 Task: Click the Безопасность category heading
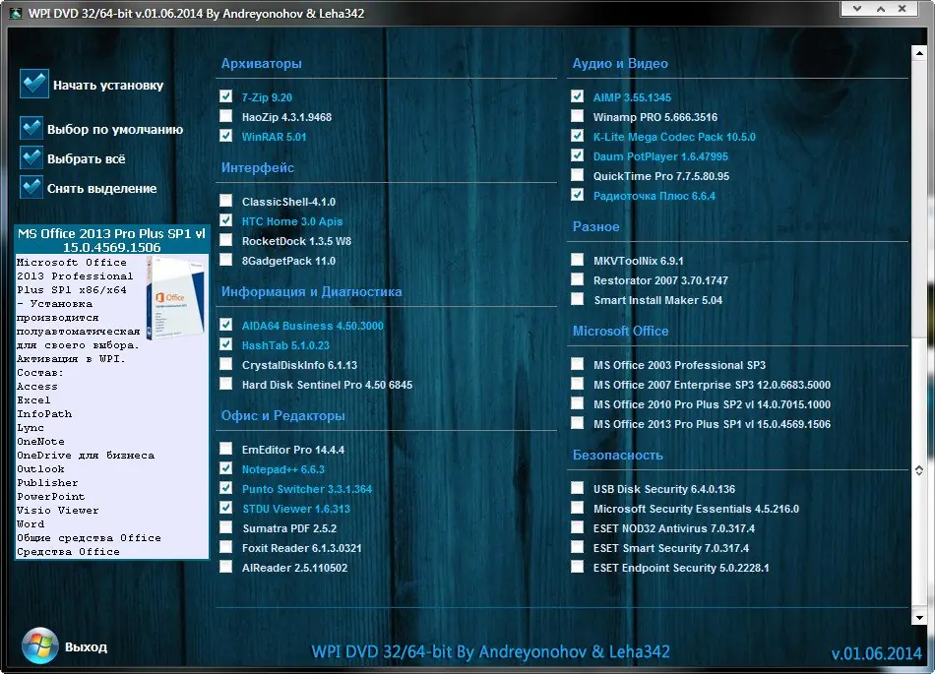point(618,455)
